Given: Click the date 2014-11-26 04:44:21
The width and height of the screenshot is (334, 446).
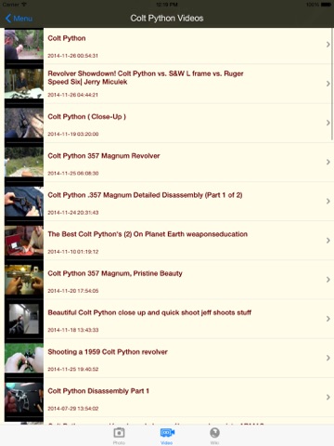Looking at the screenshot, I should pyautogui.click(x=72, y=95).
